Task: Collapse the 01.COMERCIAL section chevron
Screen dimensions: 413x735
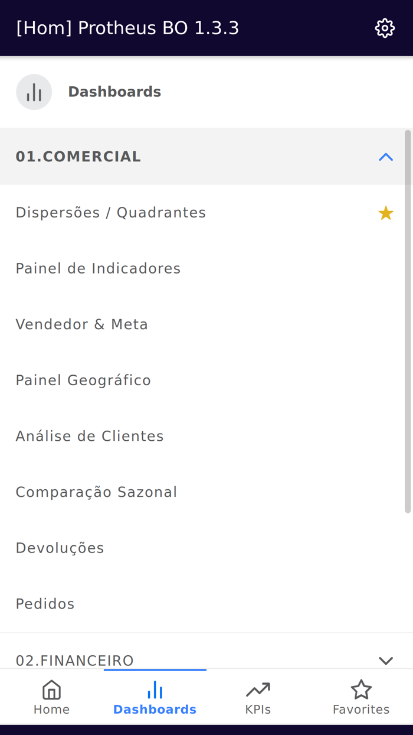Action: 385,157
